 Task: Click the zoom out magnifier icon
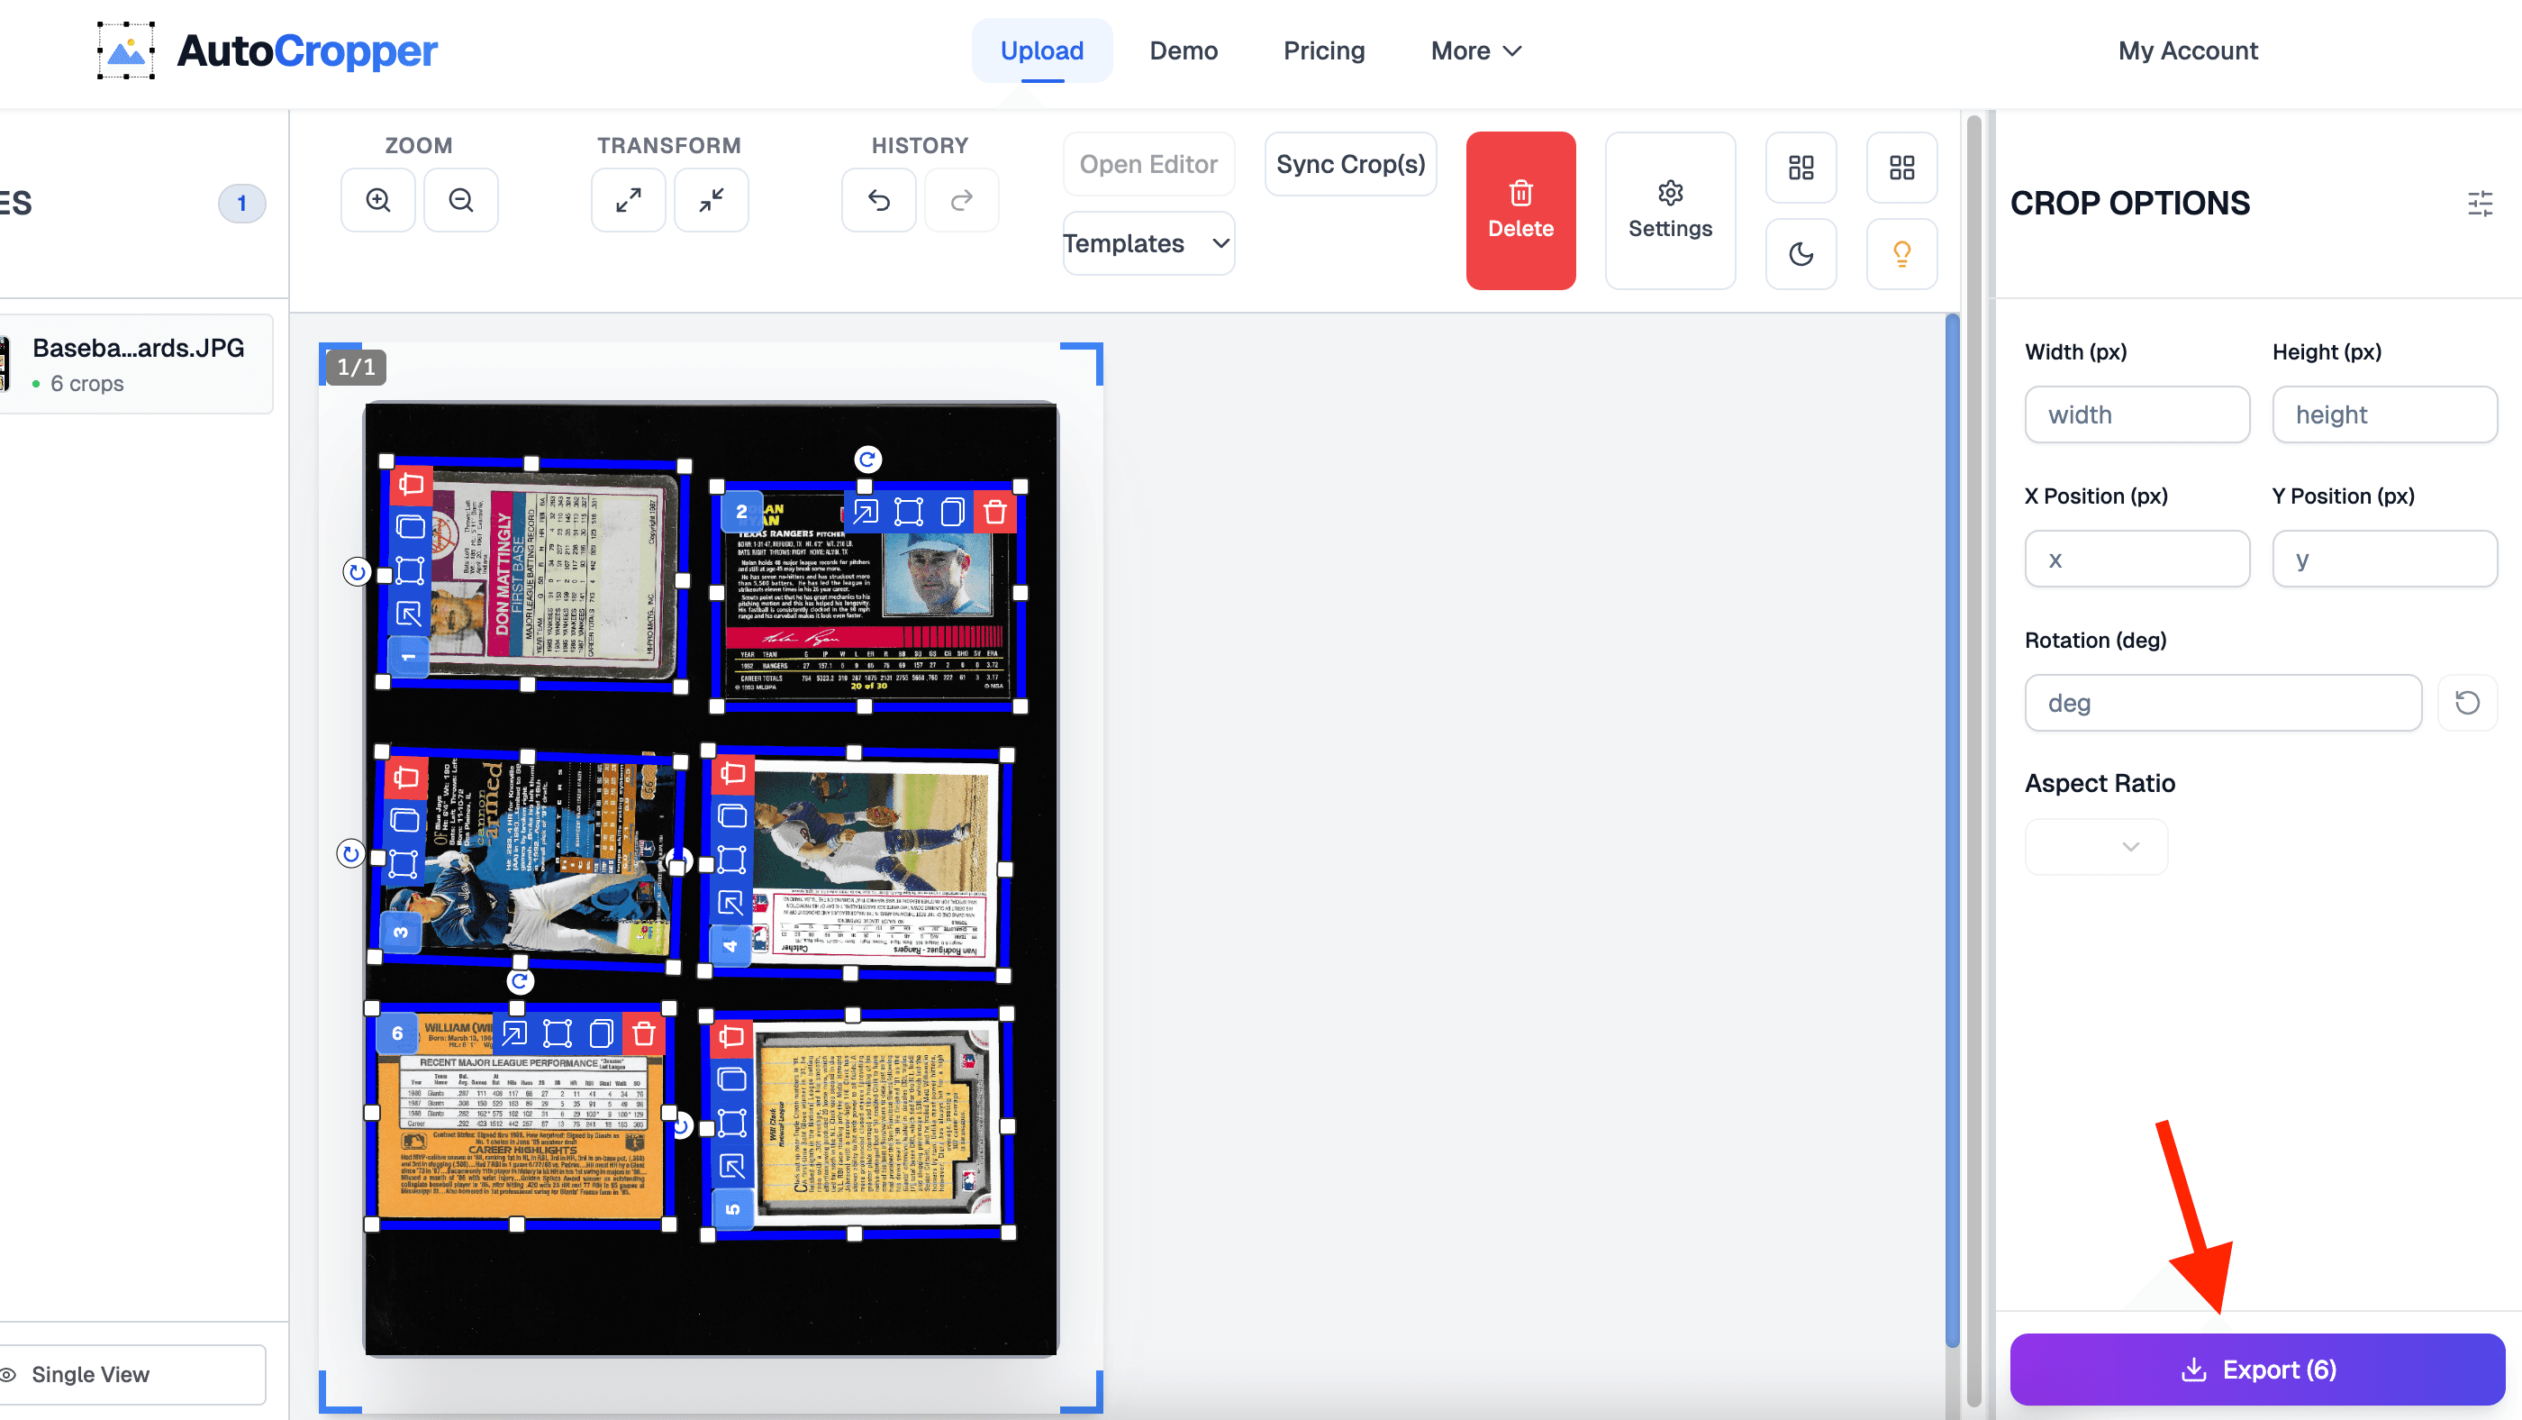(461, 200)
